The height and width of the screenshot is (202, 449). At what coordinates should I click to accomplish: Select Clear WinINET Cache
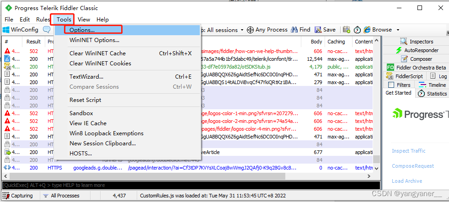pos(127,53)
